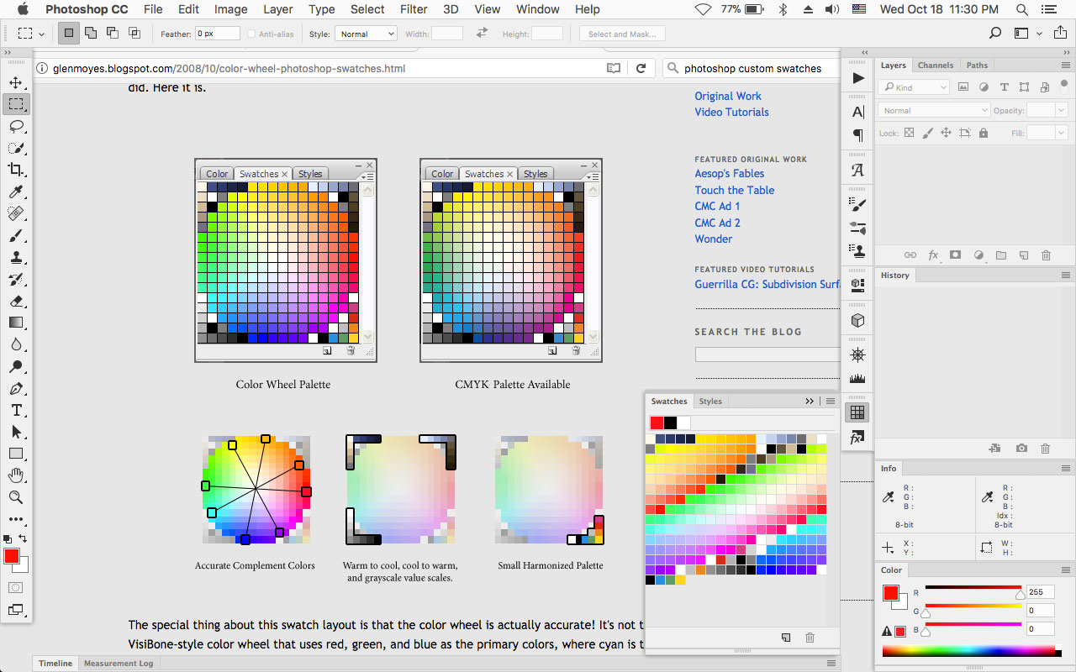Switch to the Paths tab
This screenshot has width=1076, height=672.
tap(977, 66)
